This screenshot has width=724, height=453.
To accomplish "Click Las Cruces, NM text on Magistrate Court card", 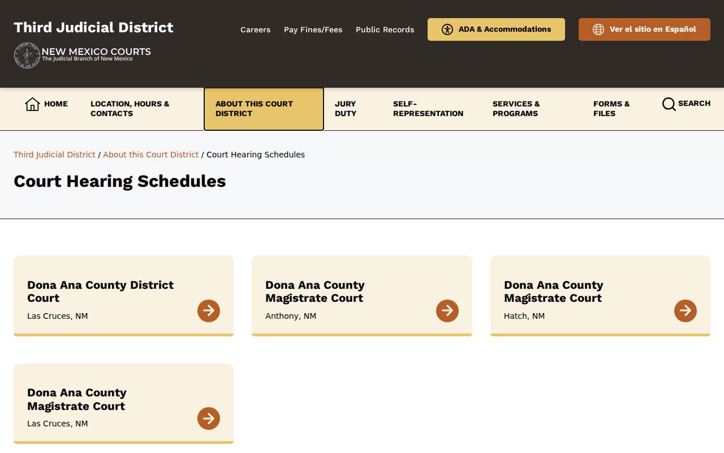I will tap(58, 424).
